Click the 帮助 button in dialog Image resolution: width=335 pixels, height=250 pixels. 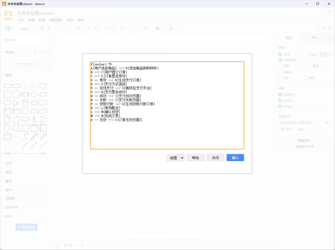pos(195,158)
